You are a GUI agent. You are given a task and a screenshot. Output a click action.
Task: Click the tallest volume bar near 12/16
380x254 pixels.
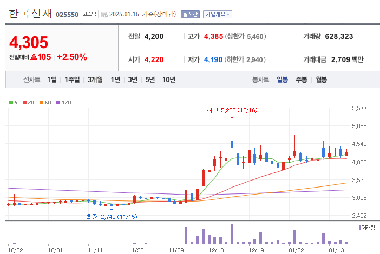(232, 234)
